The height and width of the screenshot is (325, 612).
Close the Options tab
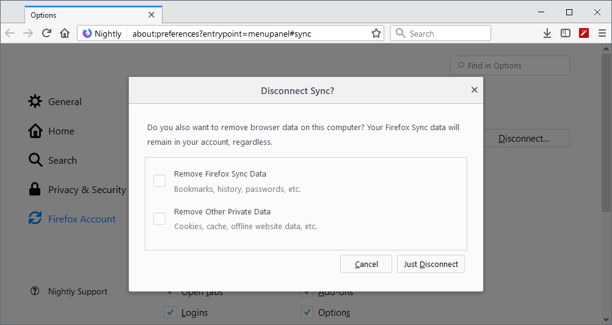(x=151, y=15)
